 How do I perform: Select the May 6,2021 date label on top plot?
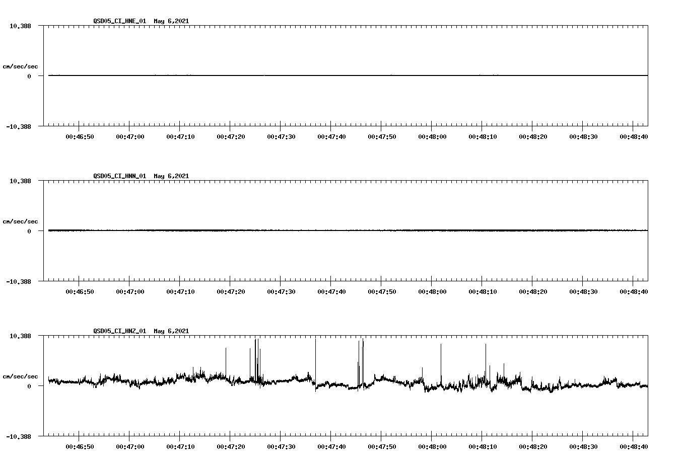point(171,21)
